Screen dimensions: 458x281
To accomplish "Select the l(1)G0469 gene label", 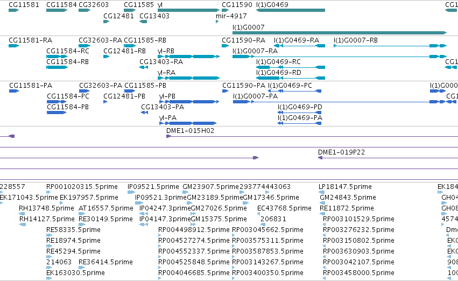I will (x=272, y=5).
